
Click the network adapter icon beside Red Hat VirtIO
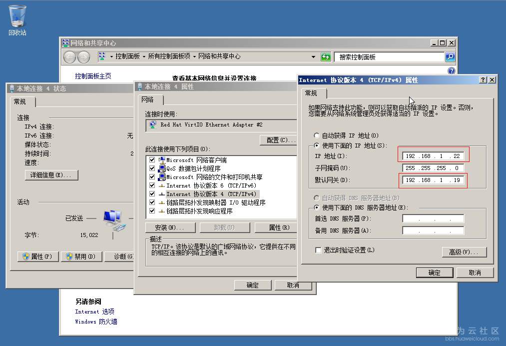click(x=153, y=124)
